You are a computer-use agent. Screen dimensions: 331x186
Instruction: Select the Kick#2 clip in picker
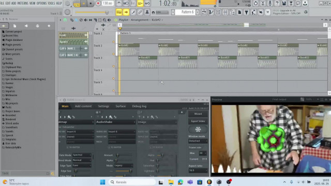click(x=73, y=35)
